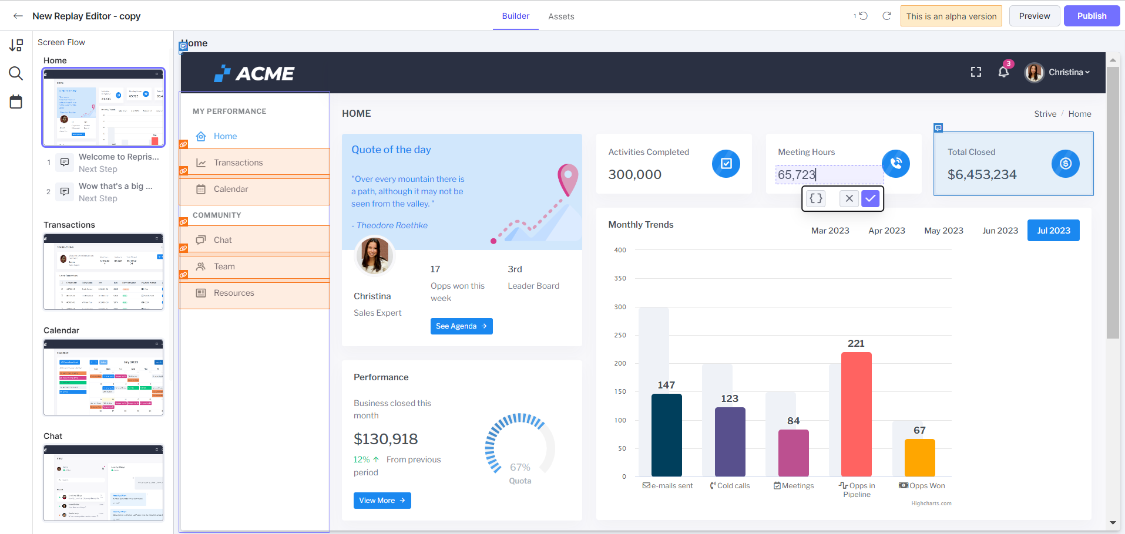
Task: Click the Preview button
Action: point(1035,16)
